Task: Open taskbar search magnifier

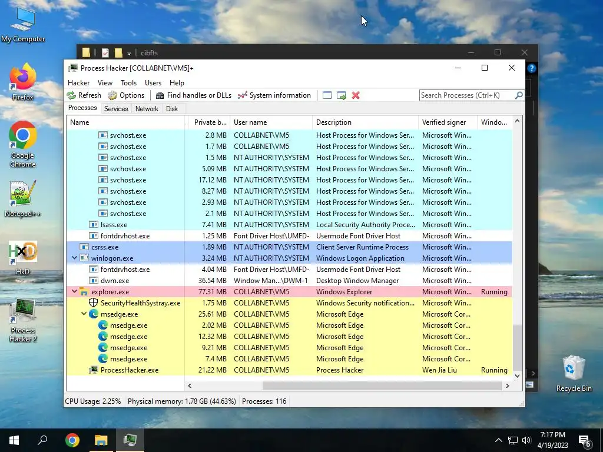Action: pos(42,440)
